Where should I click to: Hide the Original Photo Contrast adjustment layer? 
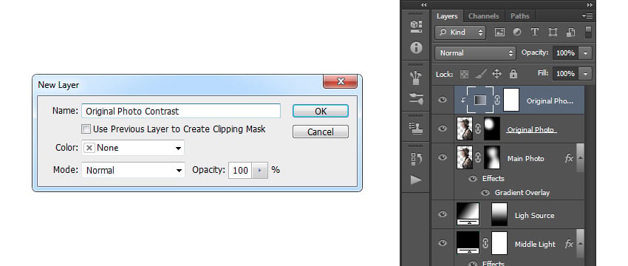point(443,100)
